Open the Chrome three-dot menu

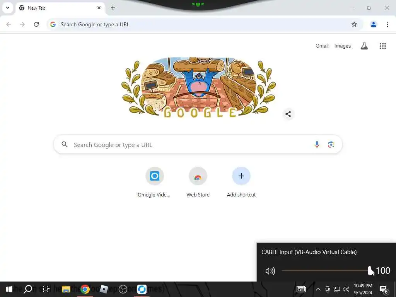[x=387, y=24]
